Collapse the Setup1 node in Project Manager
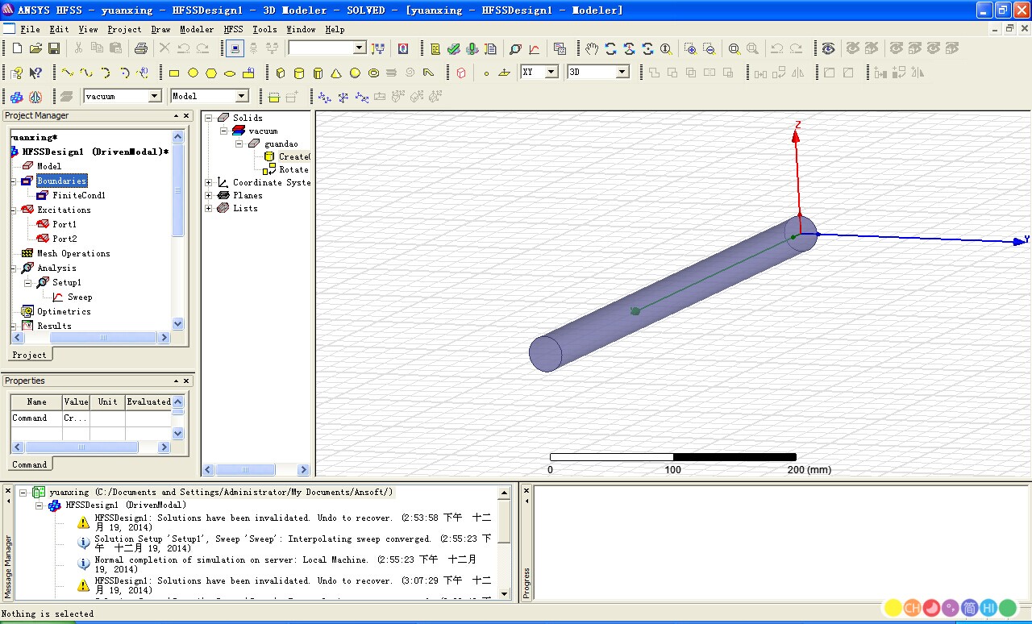The height and width of the screenshot is (624, 1032). pyautogui.click(x=28, y=282)
